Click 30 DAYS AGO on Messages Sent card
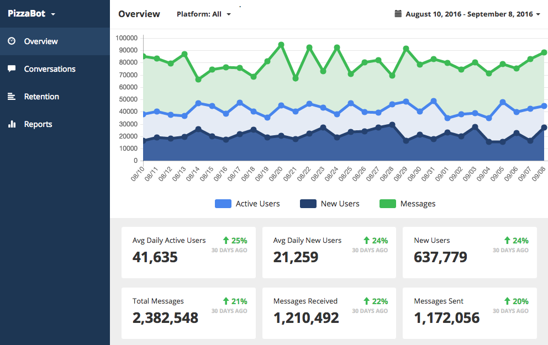The height and width of the screenshot is (345, 548). point(510,311)
